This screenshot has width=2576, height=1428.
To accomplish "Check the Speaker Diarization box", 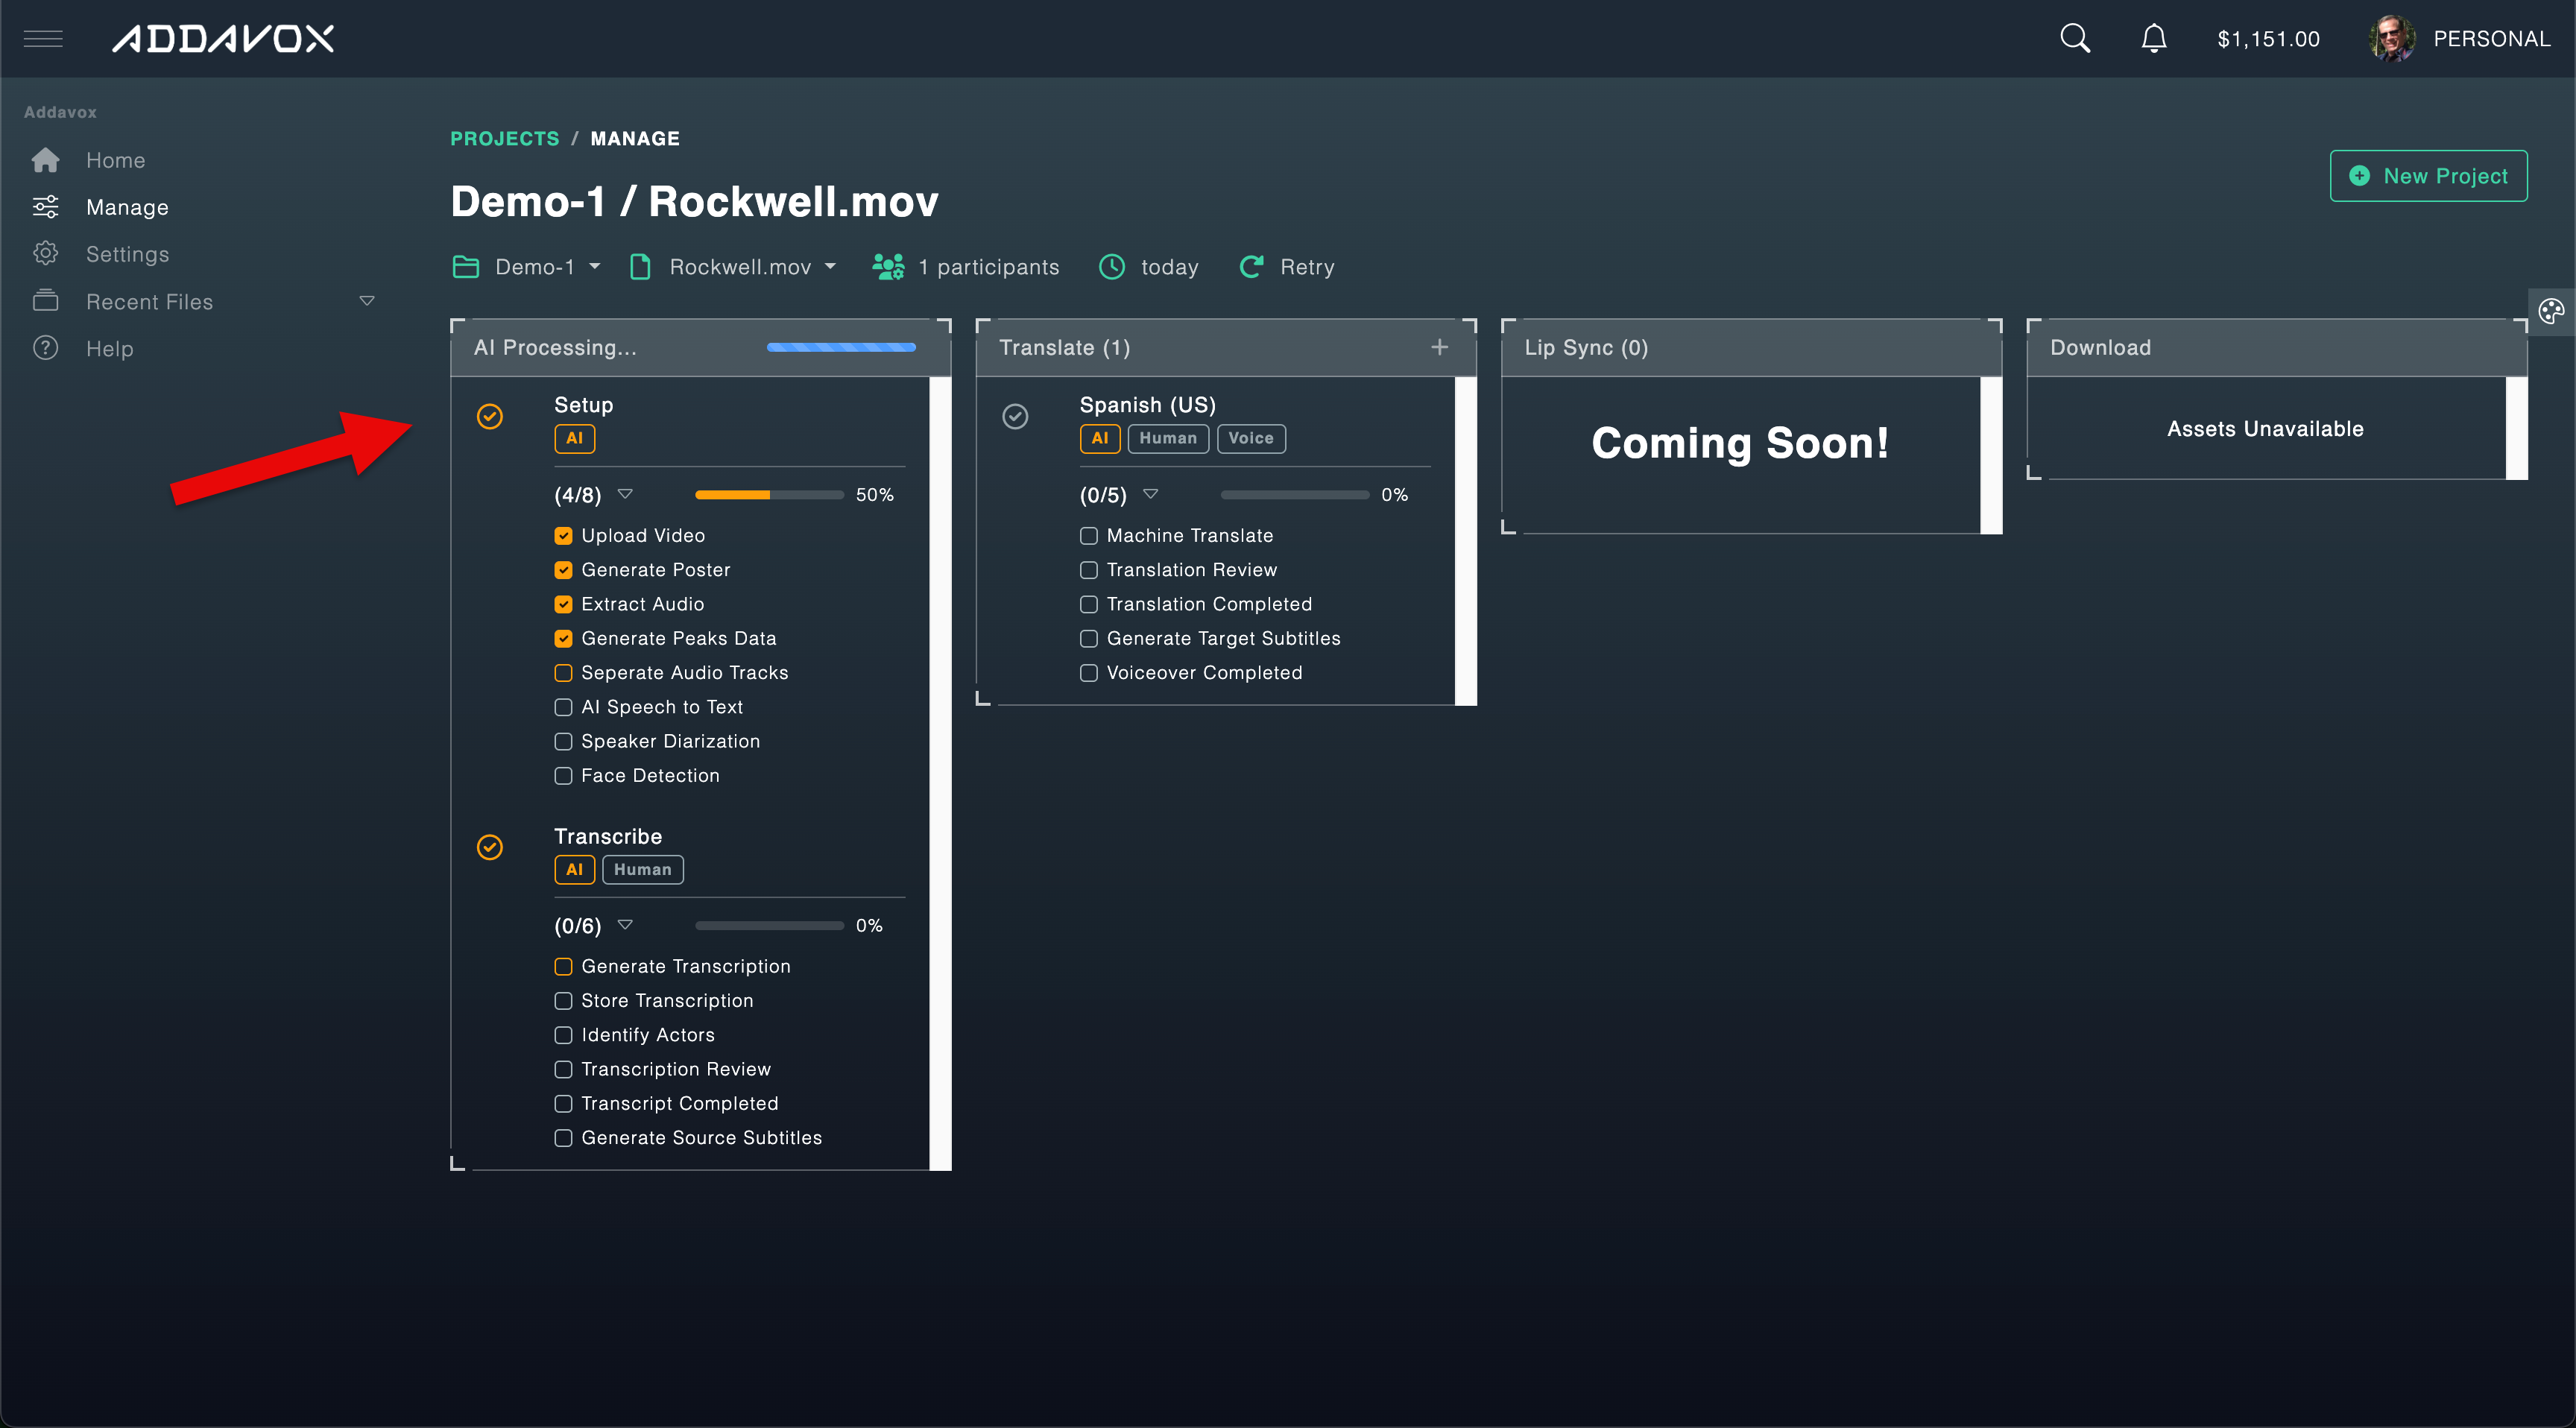I will [x=563, y=741].
